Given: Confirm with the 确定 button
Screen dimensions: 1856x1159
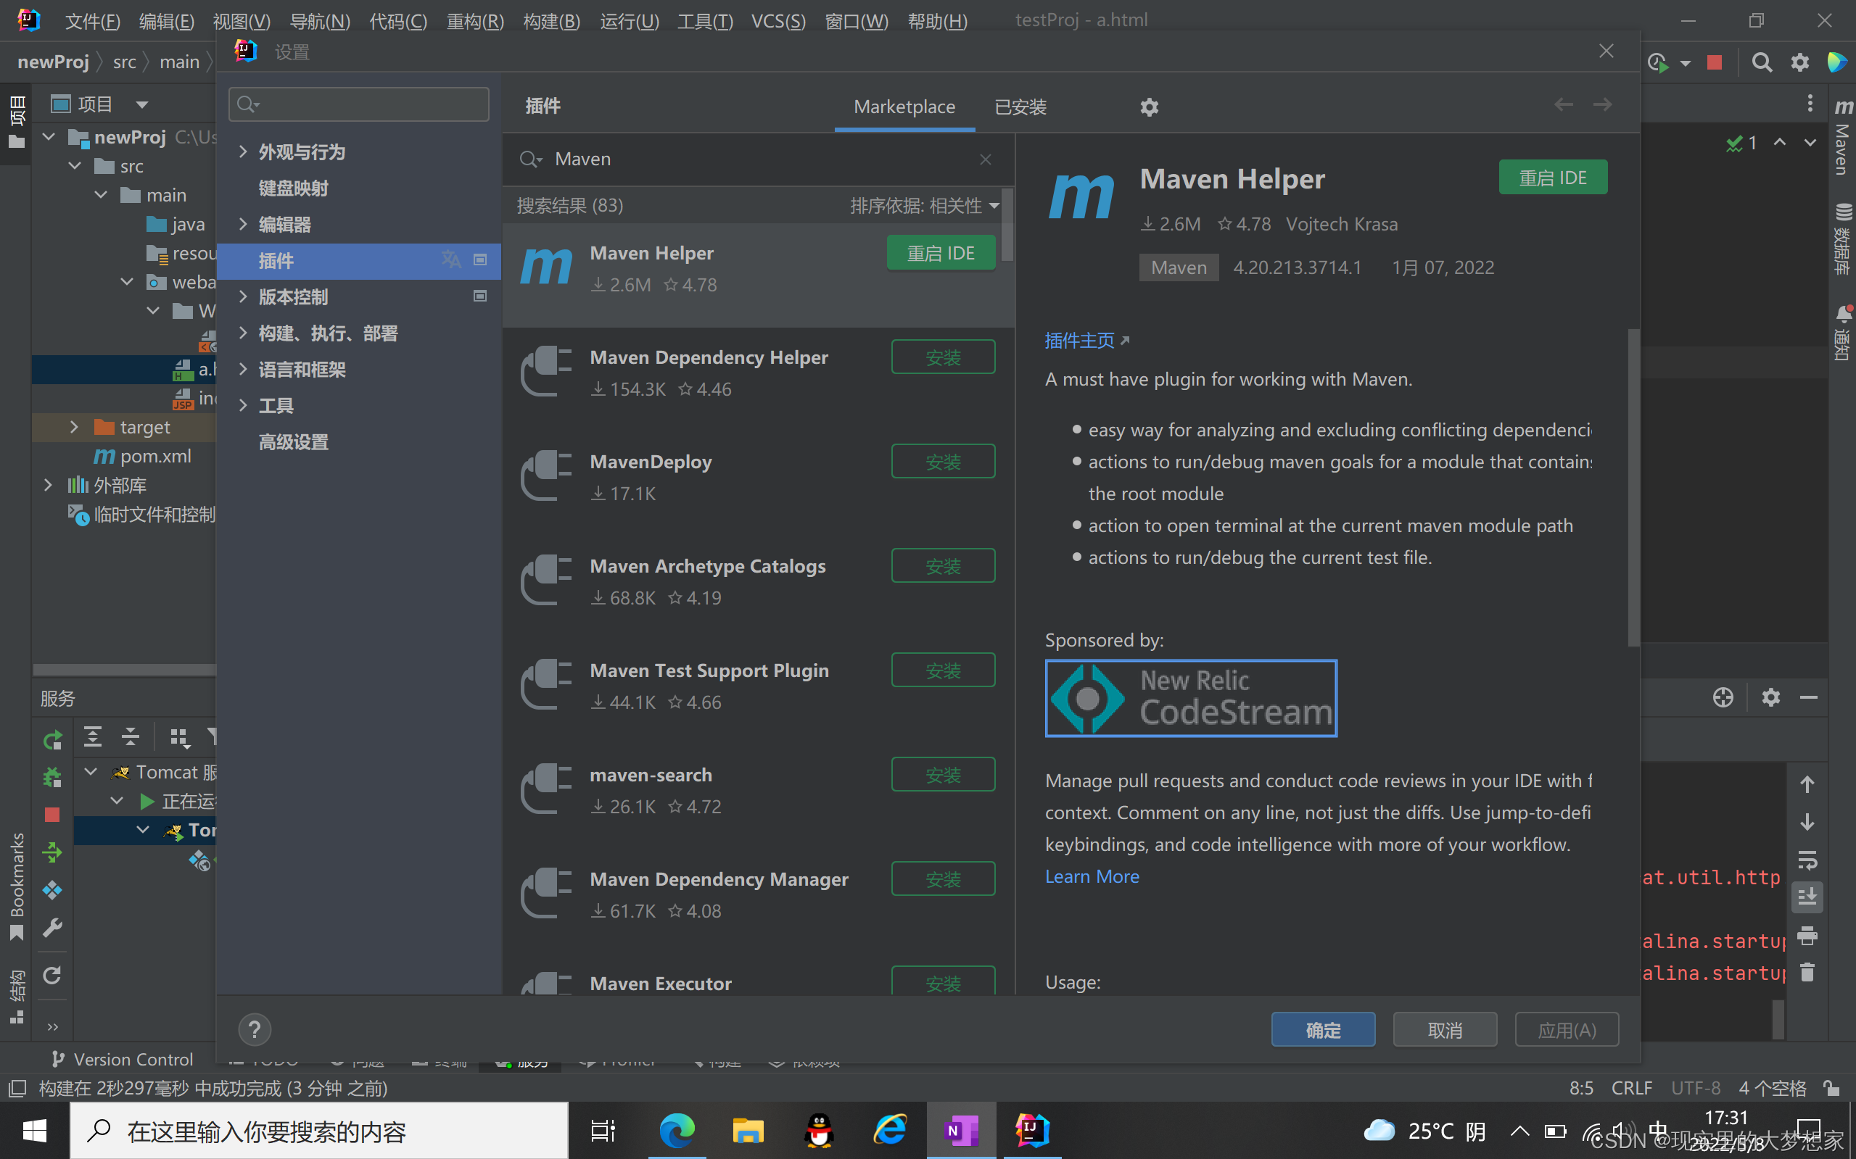Looking at the screenshot, I should (x=1323, y=1029).
